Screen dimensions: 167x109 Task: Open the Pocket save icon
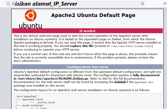tap(165, 4)
